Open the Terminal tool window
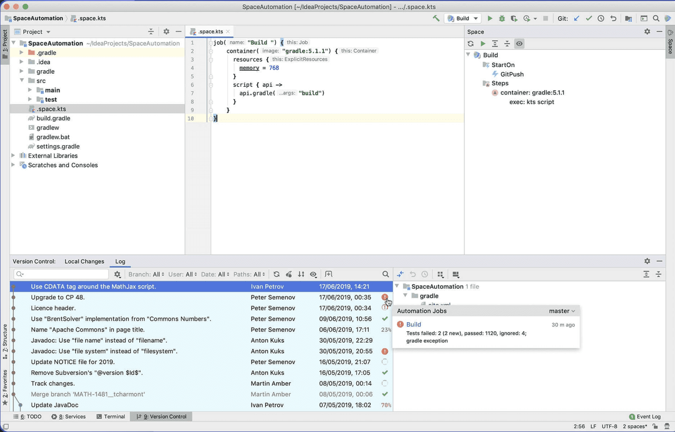The width and height of the screenshot is (675, 432). pos(111,416)
